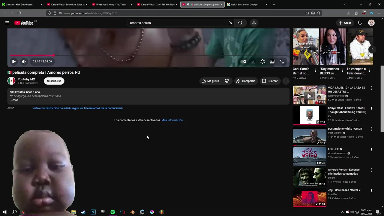This screenshot has height=216, width=384.
Task: Clear the search box with the X
Action: [x=231, y=23]
